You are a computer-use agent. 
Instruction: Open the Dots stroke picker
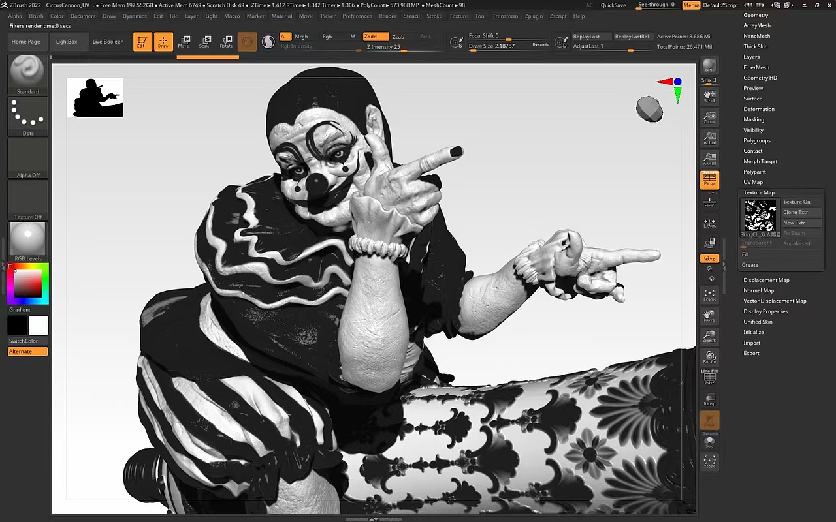tap(28, 117)
